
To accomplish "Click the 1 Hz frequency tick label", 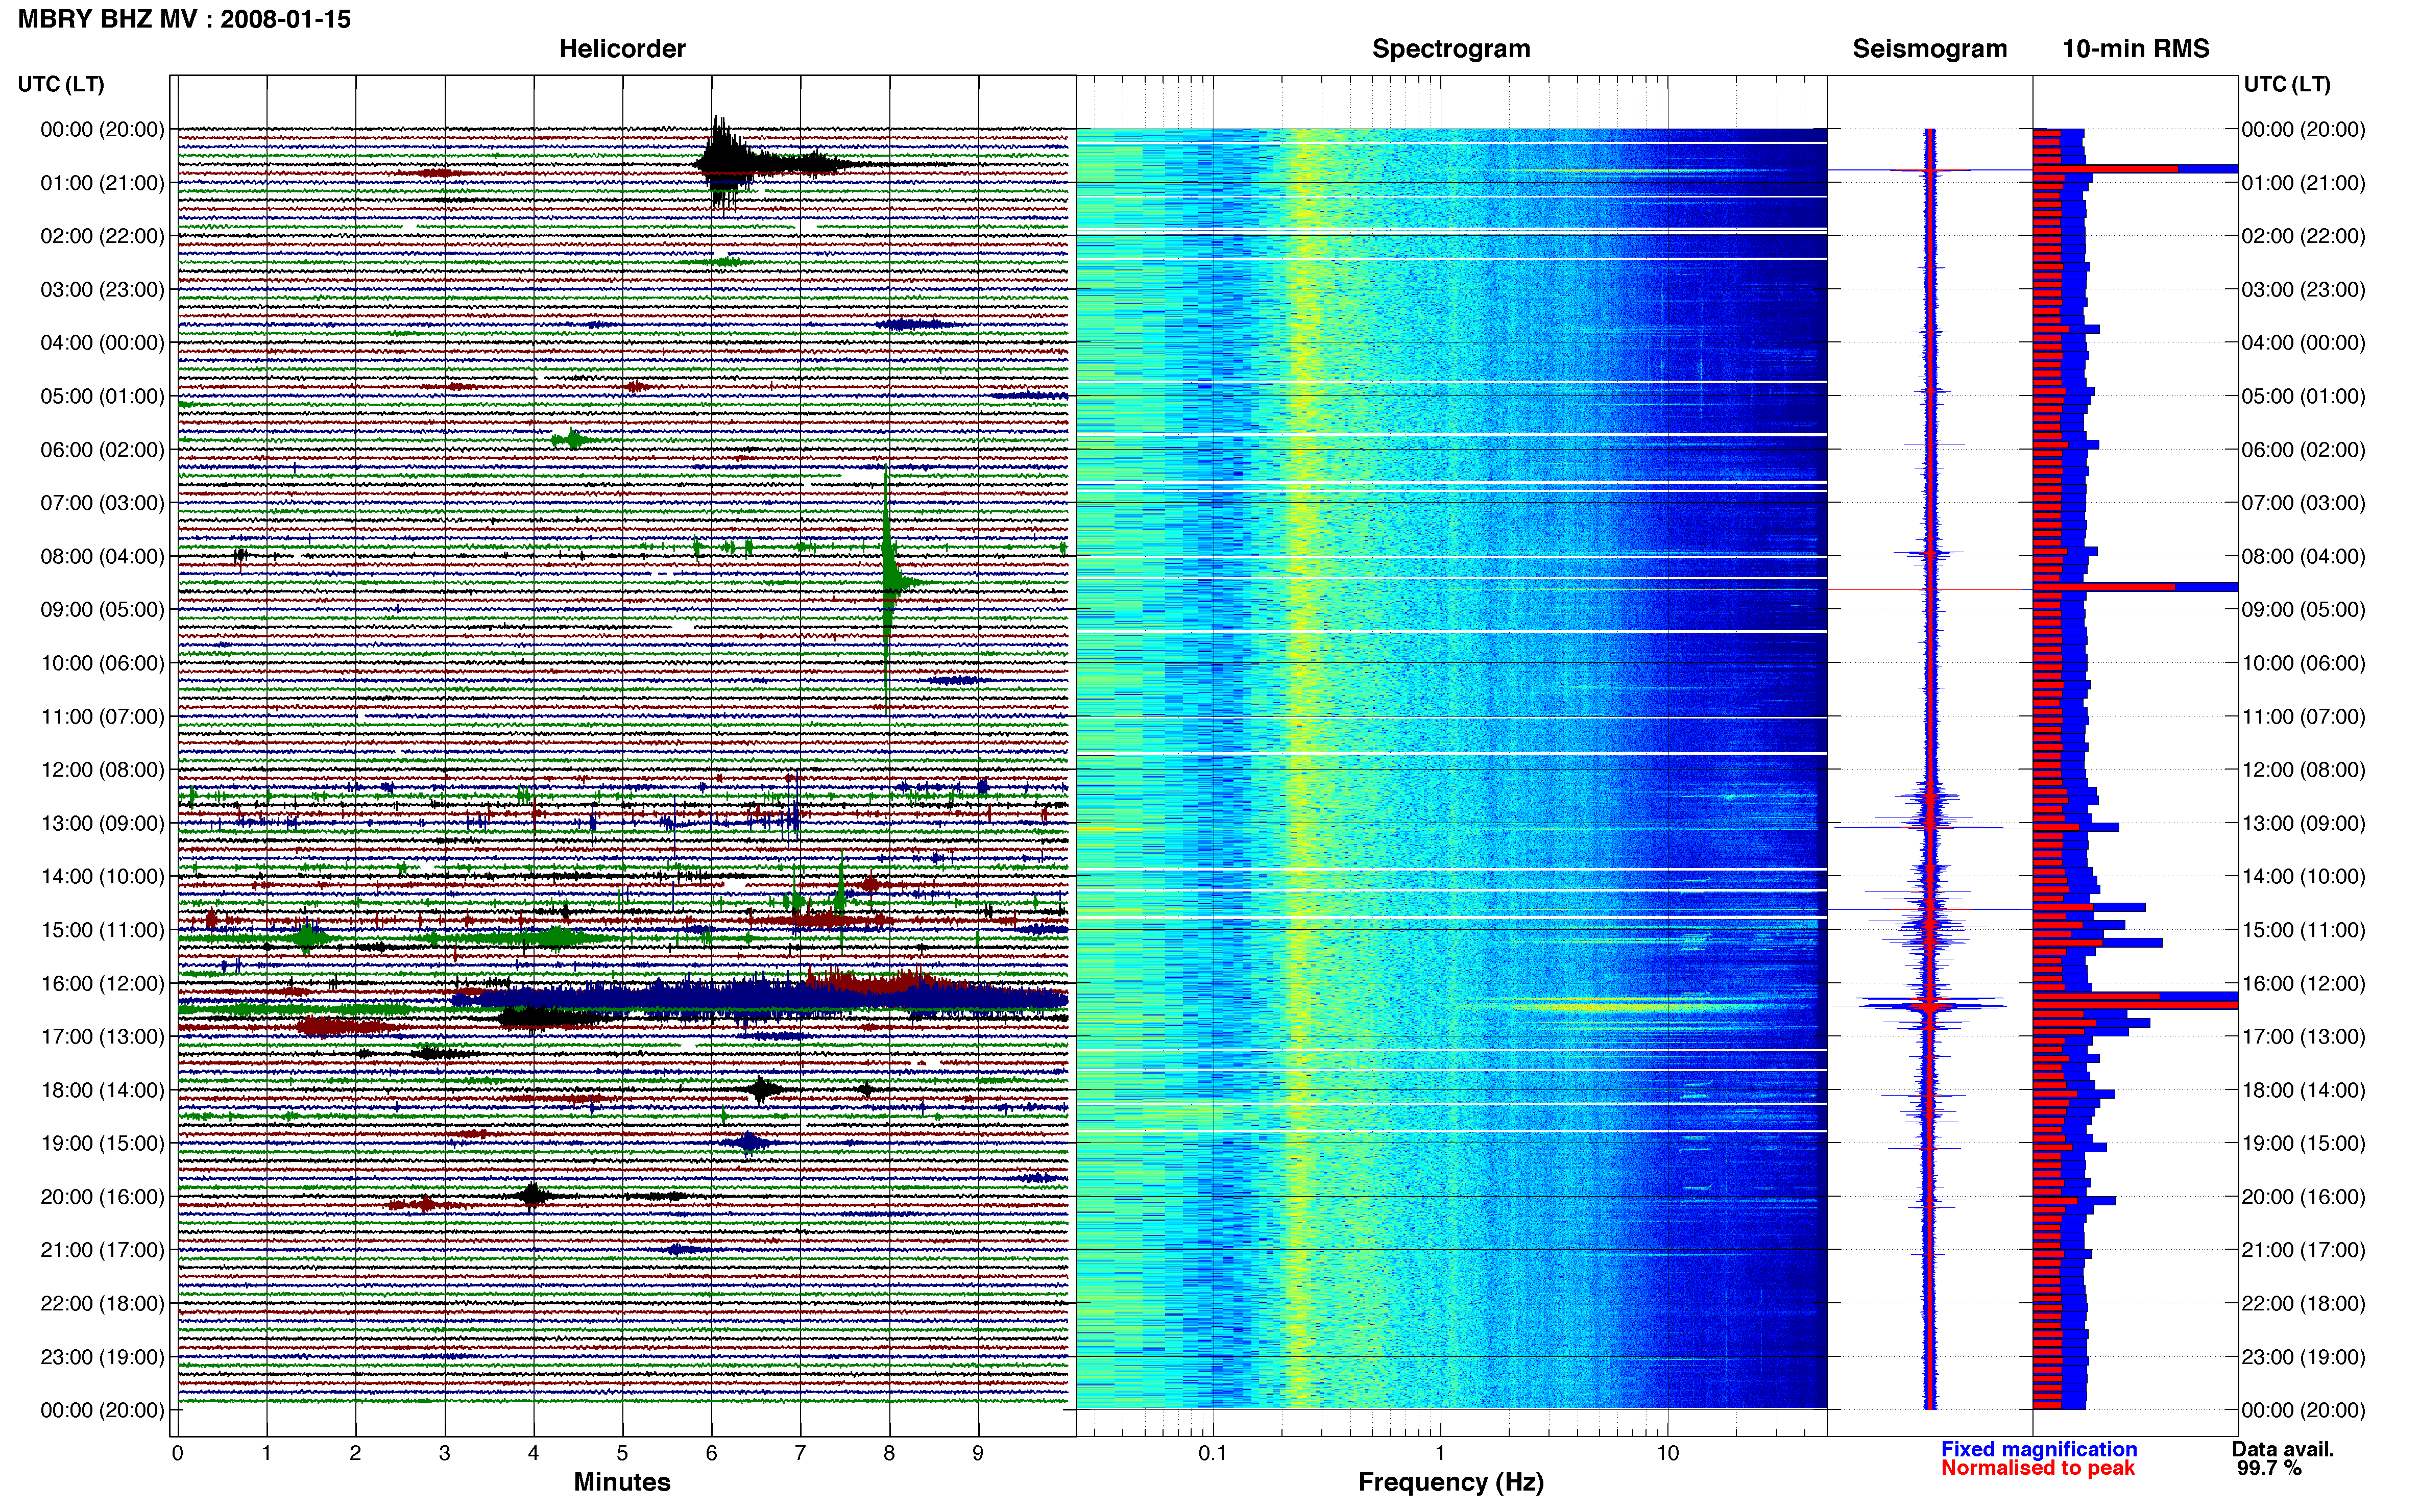I will pyautogui.click(x=1440, y=1453).
